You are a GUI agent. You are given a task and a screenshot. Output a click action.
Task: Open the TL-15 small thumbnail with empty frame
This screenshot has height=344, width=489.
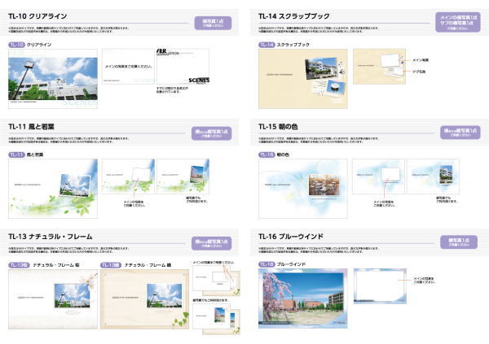378,176
